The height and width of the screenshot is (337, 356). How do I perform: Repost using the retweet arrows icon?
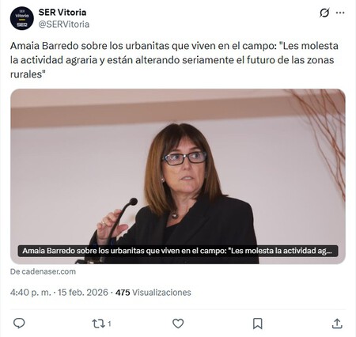click(x=98, y=324)
